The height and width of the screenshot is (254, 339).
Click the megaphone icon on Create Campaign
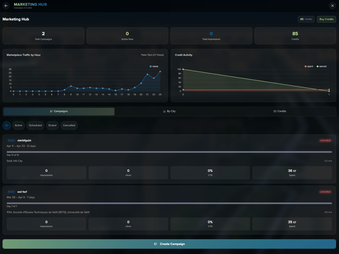(x=155, y=244)
